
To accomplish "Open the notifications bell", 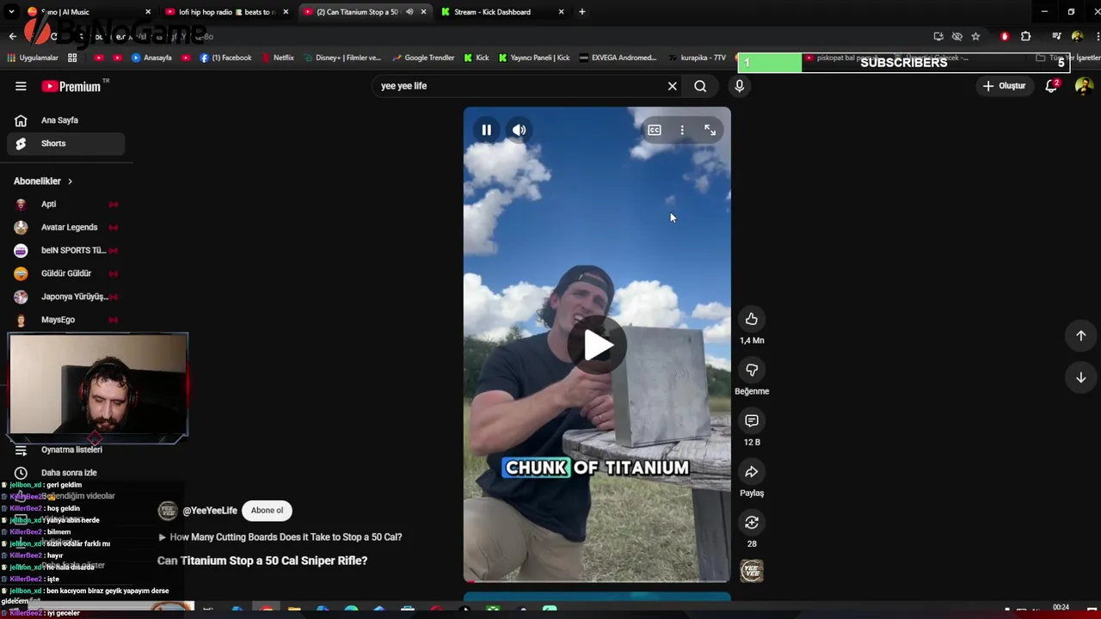I will [1051, 86].
